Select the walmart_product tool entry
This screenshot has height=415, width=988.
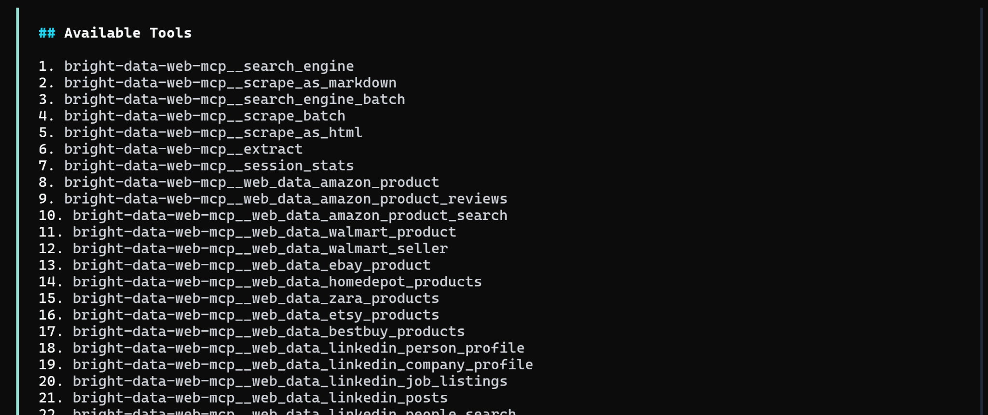coord(264,232)
